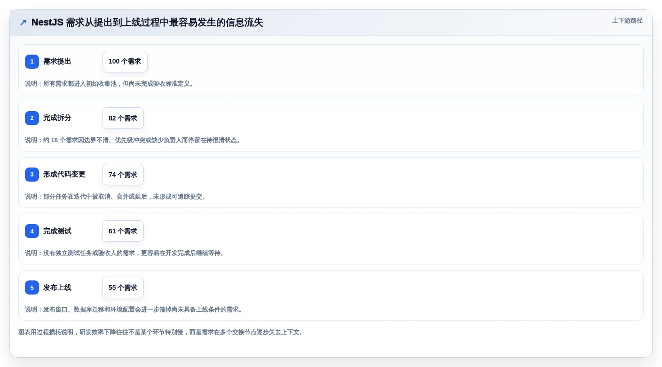Click the 需求提出 stage label
This screenshot has height=367, width=662.
57,62
